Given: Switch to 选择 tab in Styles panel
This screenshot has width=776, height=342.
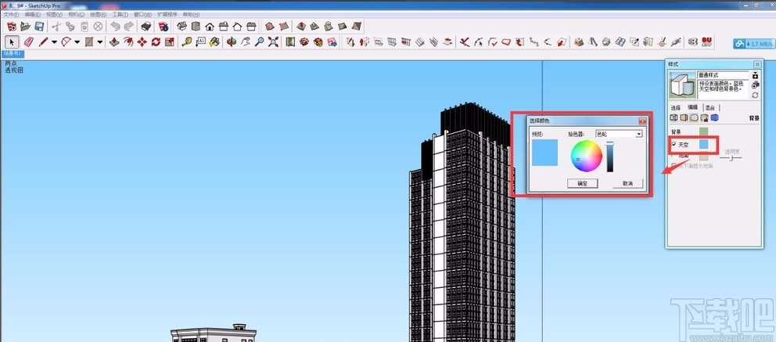Looking at the screenshot, I should coord(676,107).
